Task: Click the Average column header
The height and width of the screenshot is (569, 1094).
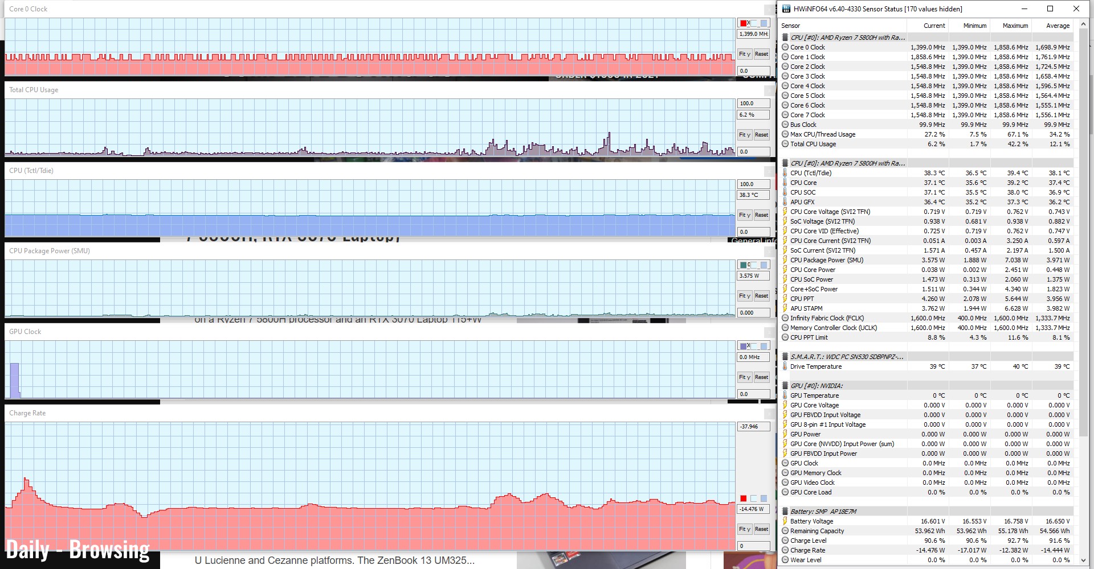Action: (1058, 26)
